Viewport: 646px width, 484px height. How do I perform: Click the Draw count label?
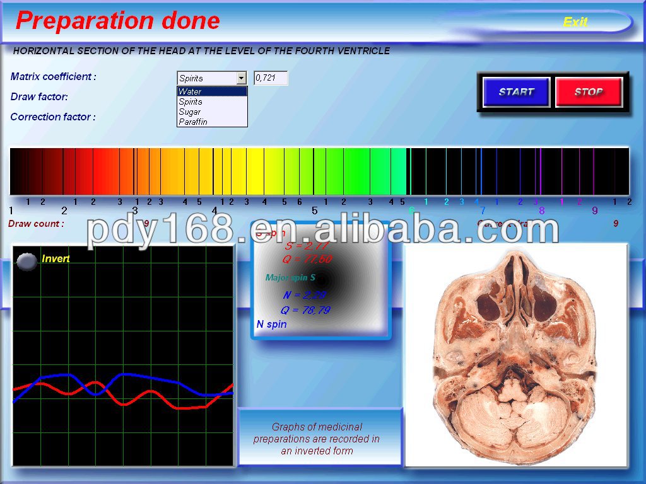coord(36,224)
